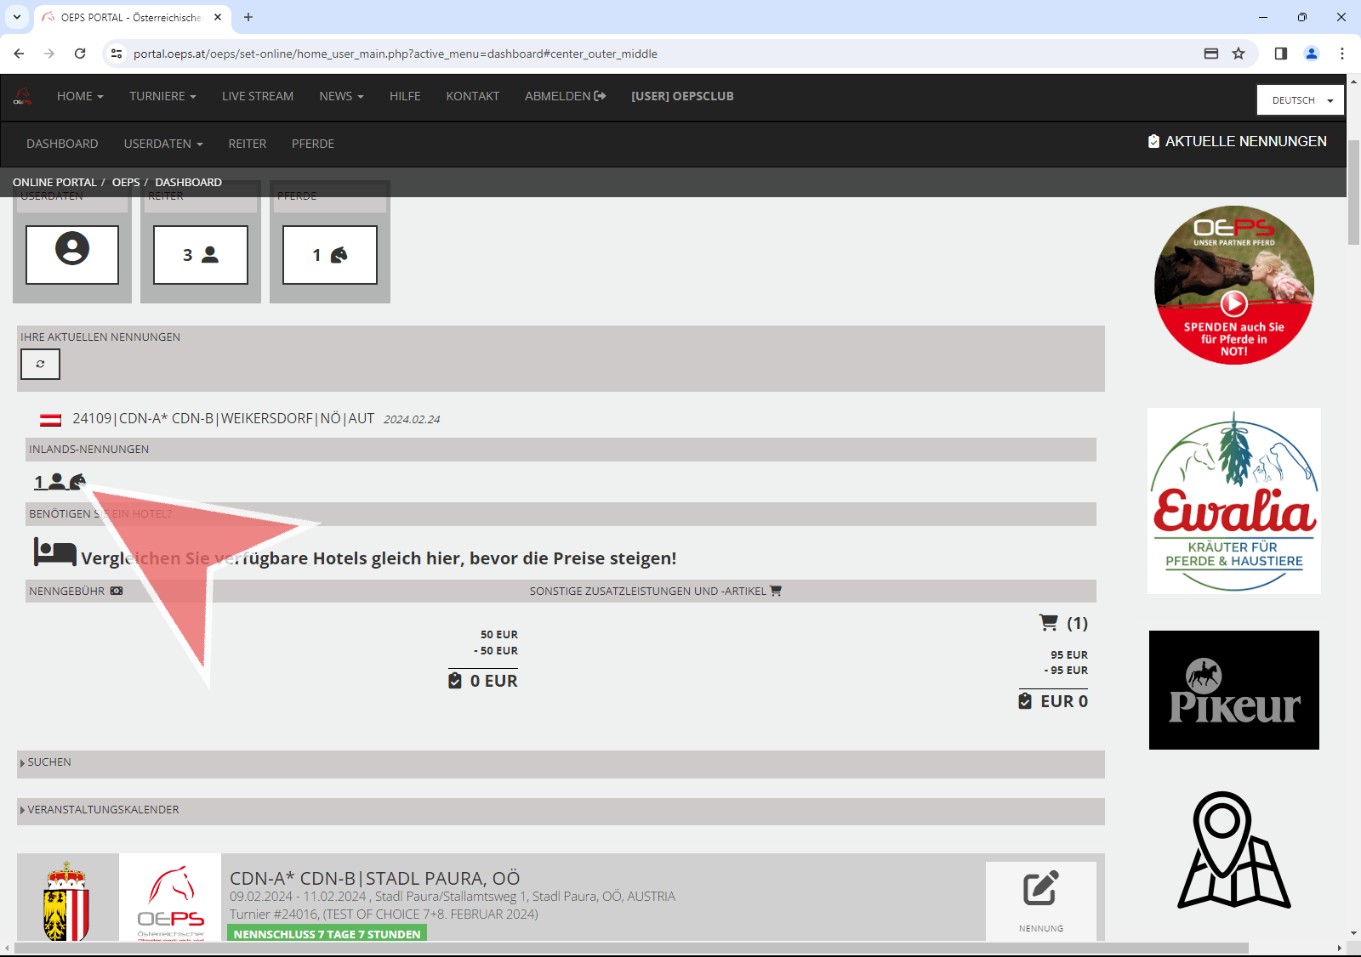1361x957 pixels.
Task: Open the riders tile showing 3
Action: click(x=201, y=254)
